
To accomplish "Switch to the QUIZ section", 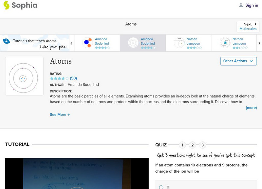I will click(161, 144).
